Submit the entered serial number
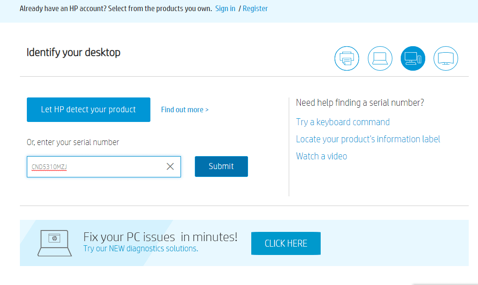This screenshot has width=478, height=285. point(221,166)
